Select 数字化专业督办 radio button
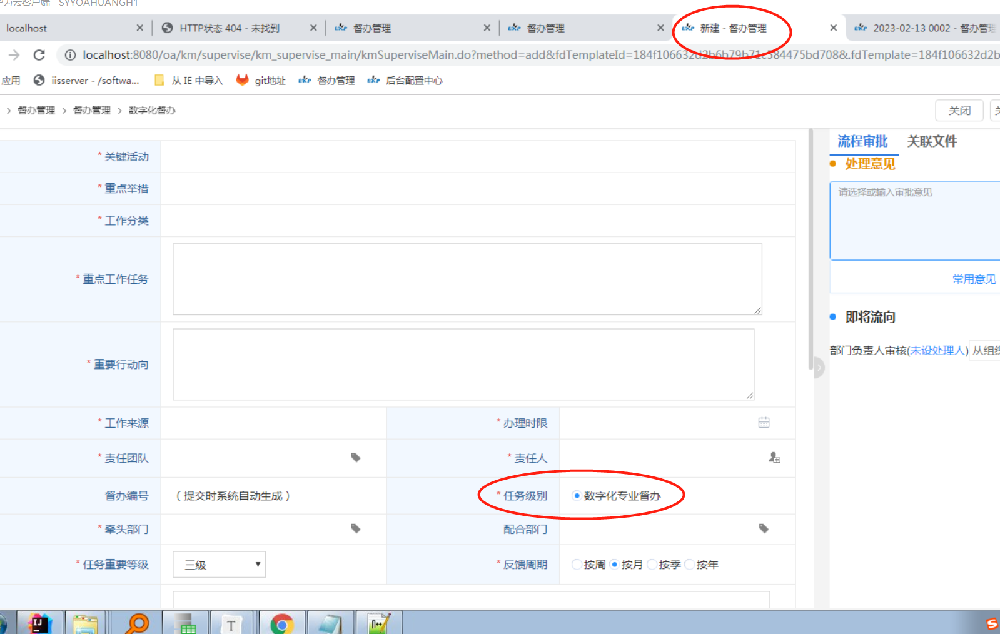This screenshot has width=1000, height=634. pyautogui.click(x=577, y=496)
